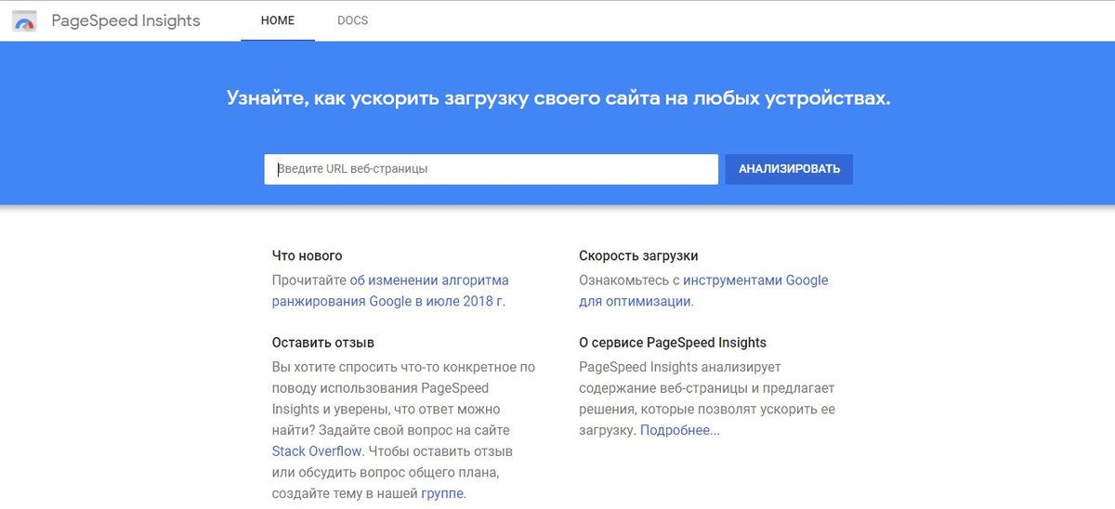Visit the 'группе' link
This screenshot has height=509, width=1115.
[442, 494]
